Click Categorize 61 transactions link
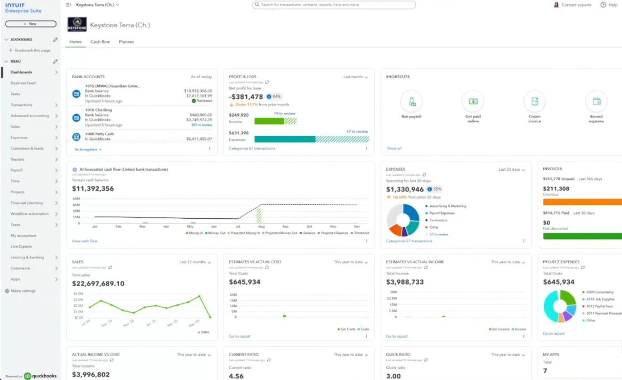 point(252,148)
